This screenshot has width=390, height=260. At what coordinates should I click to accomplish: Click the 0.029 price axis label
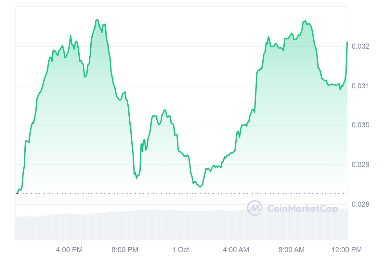(x=360, y=165)
